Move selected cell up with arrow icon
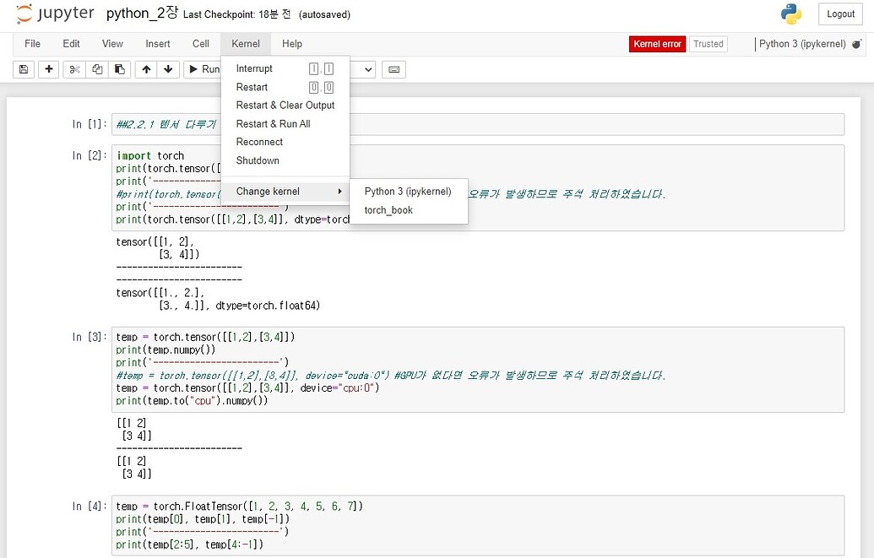The width and height of the screenshot is (874, 558). (x=147, y=69)
